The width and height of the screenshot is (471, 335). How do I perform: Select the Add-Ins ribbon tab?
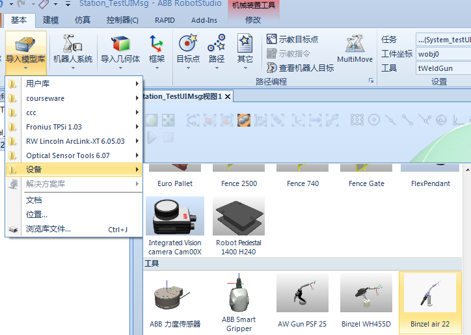(204, 20)
